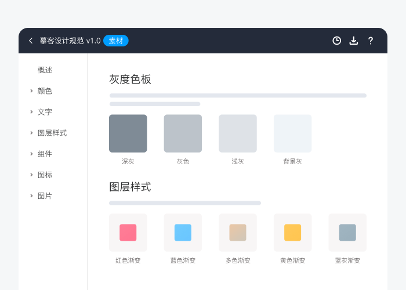The image size is (406, 290).
Task: Select the blue-gray gradient style
Action: click(x=347, y=233)
